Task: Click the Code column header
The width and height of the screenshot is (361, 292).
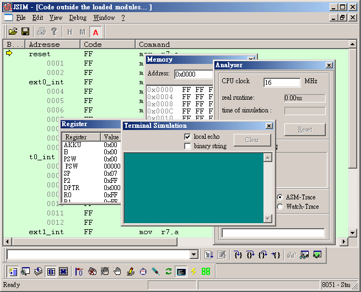Action: pyautogui.click(x=107, y=44)
